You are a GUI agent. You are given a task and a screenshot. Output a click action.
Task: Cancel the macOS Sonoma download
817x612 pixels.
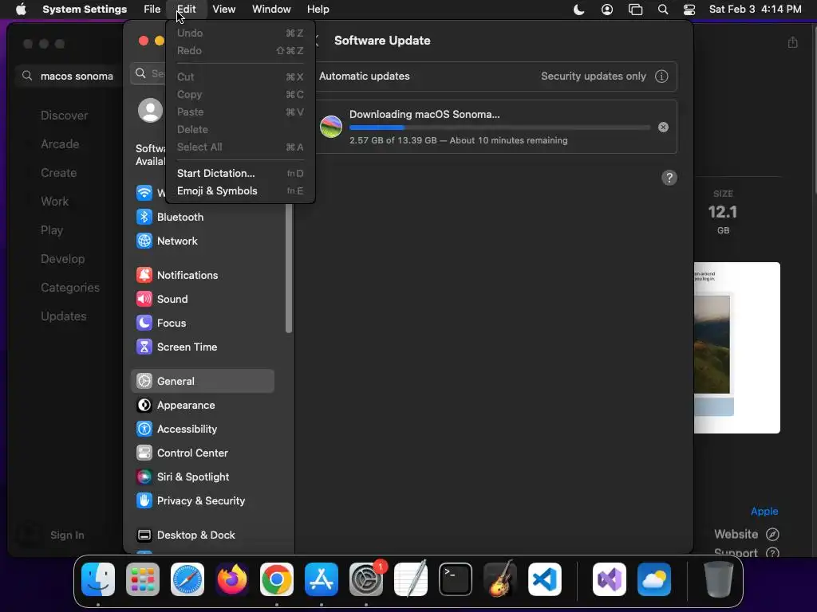pos(663,127)
